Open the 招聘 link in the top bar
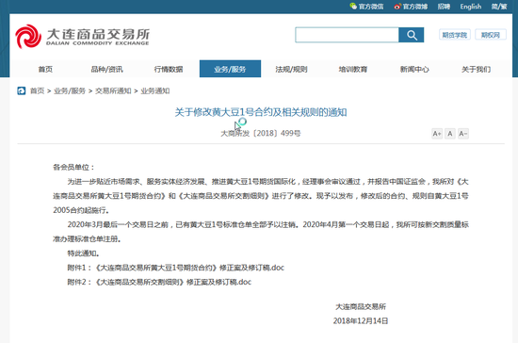The width and height of the screenshot is (518, 343). 444,7
